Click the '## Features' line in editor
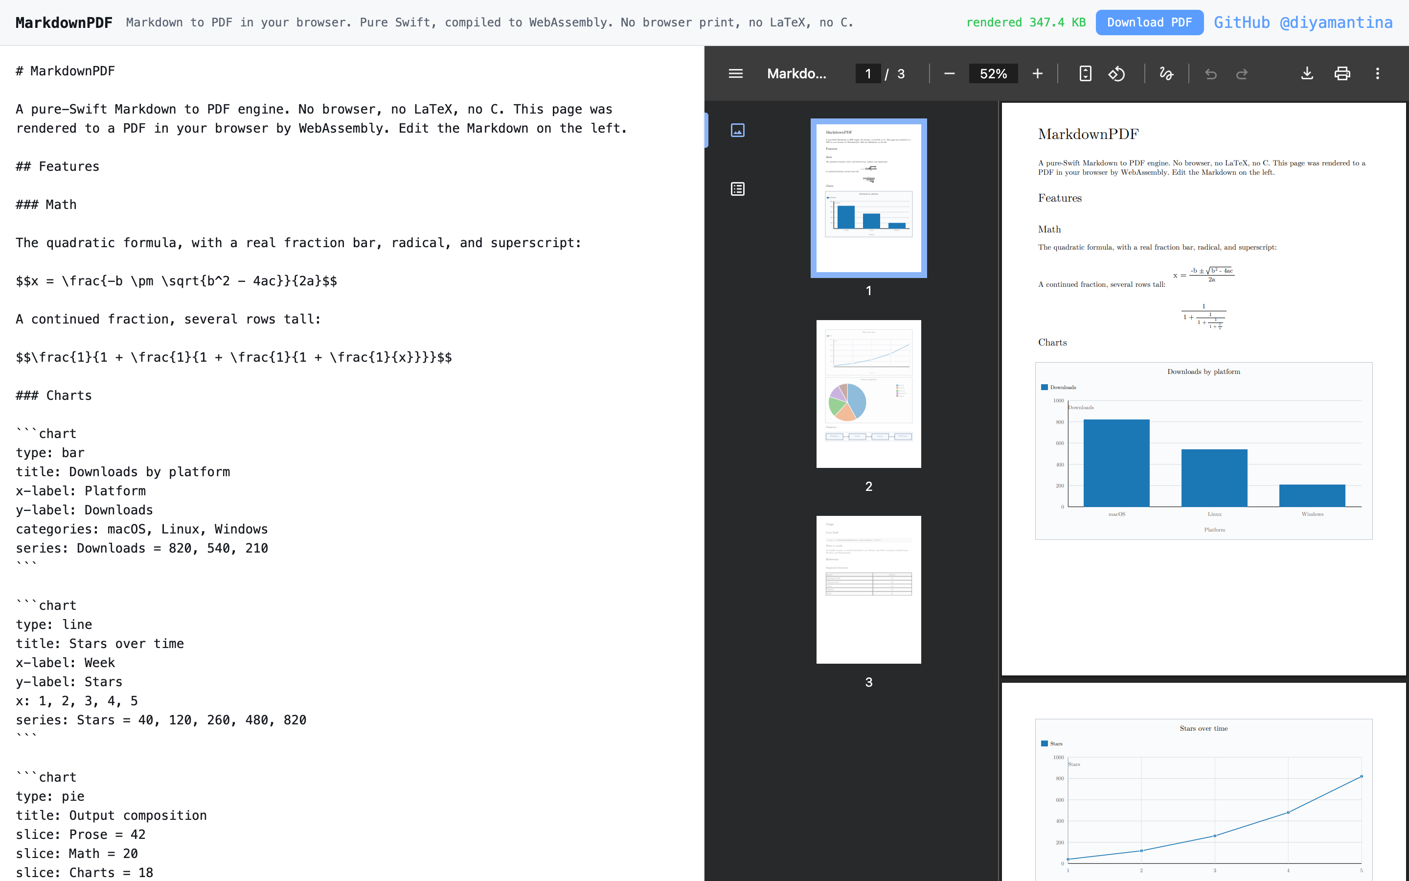 pos(58,166)
